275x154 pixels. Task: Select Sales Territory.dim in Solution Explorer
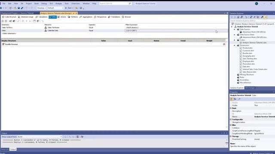250,59
